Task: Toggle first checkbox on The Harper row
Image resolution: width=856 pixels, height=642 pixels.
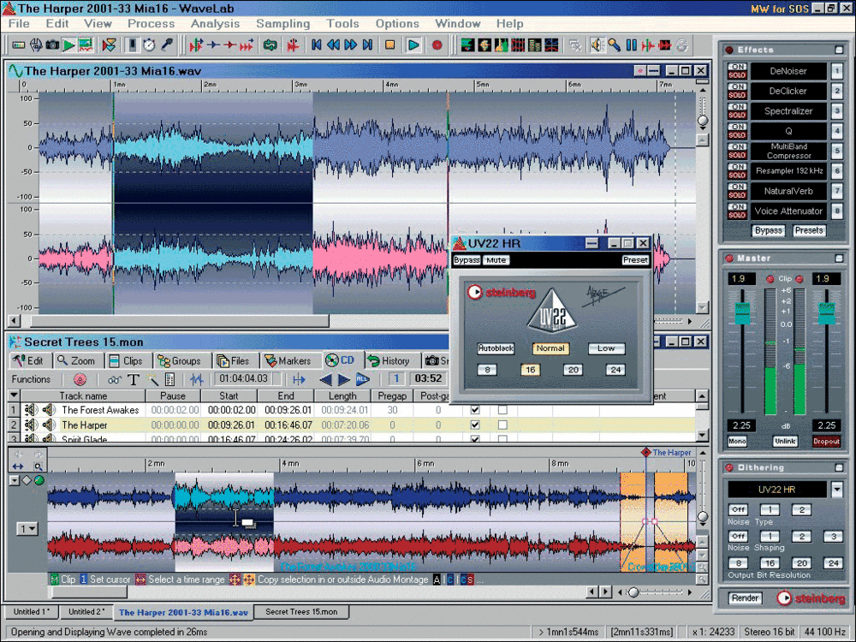Action: click(475, 425)
